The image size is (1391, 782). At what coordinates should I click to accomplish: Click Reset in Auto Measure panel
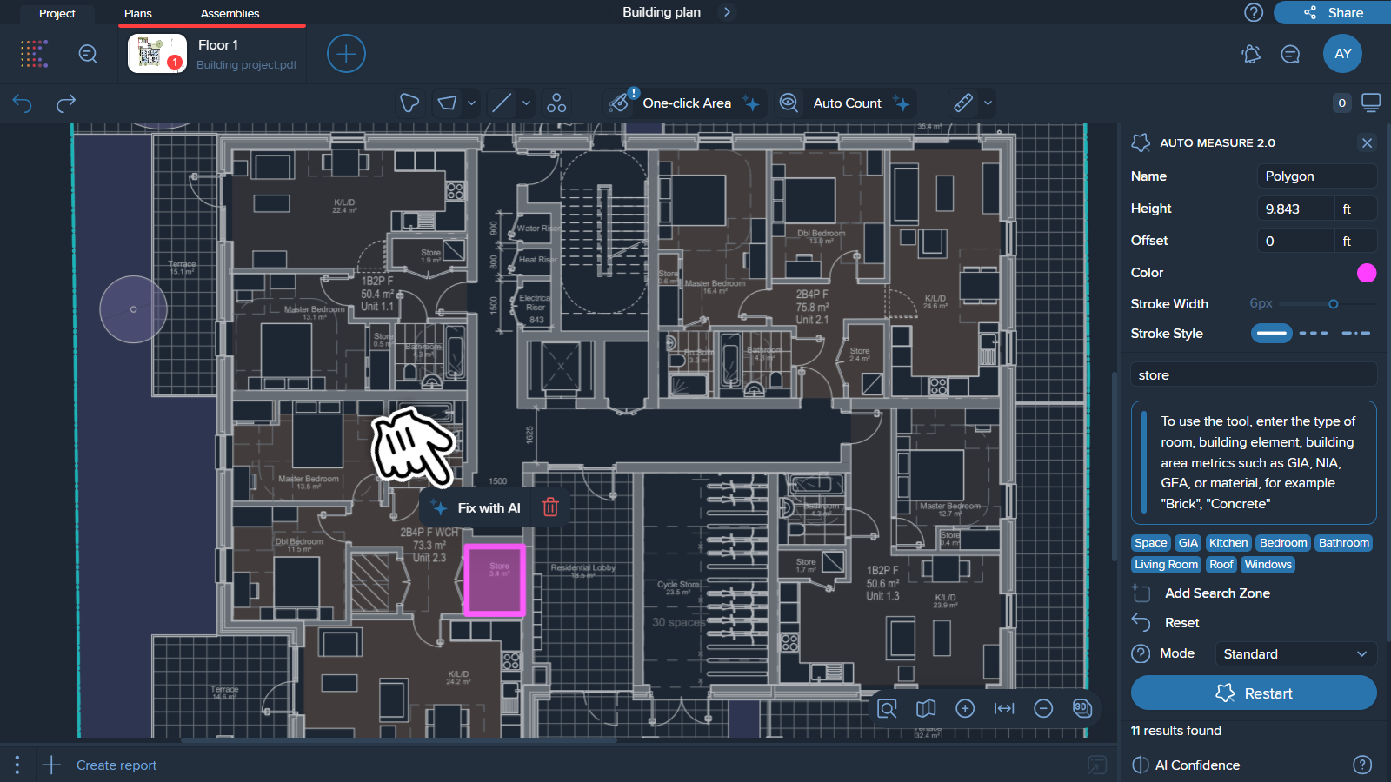coord(1166,622)
